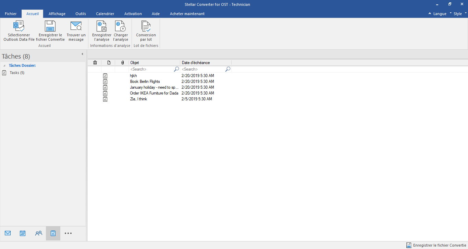The width and height of the screenshot is (468, 249).
Task: Collapse the ribbon with the up arrow
Action: (x=430, y=14)
